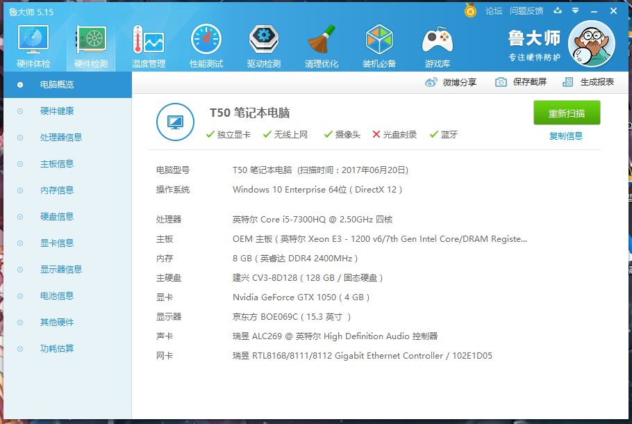Open the 清理优化 cleanup optimizer

pyautogui.click(x=321, y=44)
